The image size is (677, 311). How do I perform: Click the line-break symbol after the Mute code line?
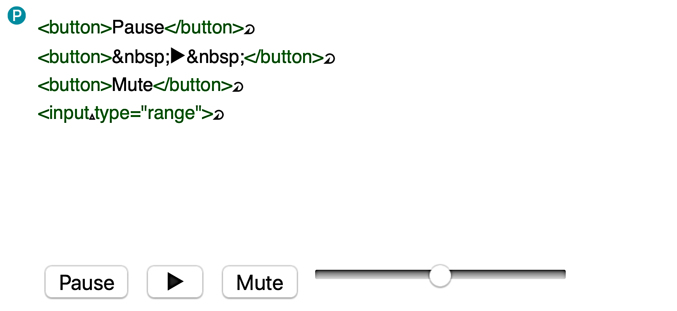238,86
